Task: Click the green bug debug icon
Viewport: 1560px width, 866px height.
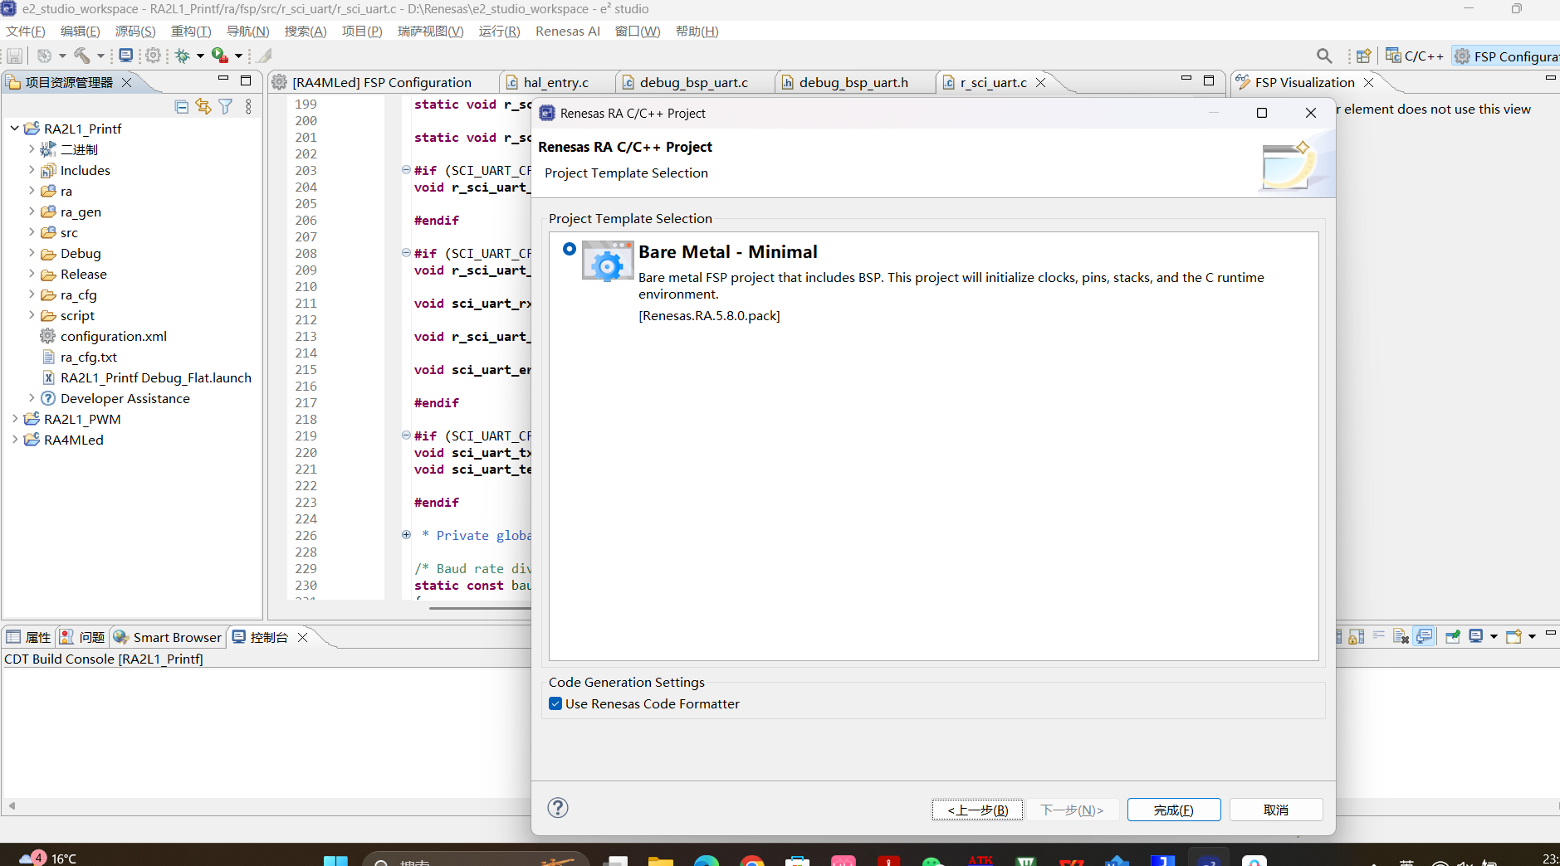Action: [183, 56]
